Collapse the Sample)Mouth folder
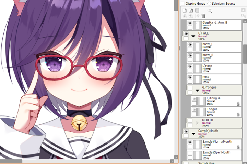The image size is (247, 164). point(193,134)
